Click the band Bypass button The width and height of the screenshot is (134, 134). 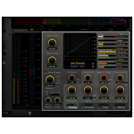point(74,66)
